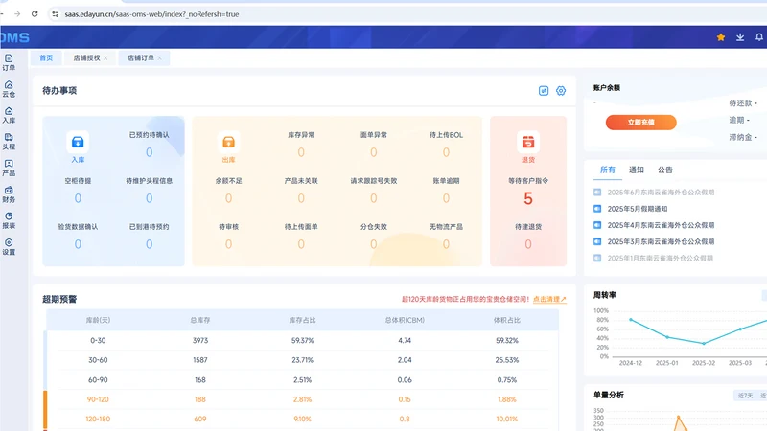This screenshot has width=767, height=431.
Task: Open the 设置 sidebar icon
Action: pos(9,247)
